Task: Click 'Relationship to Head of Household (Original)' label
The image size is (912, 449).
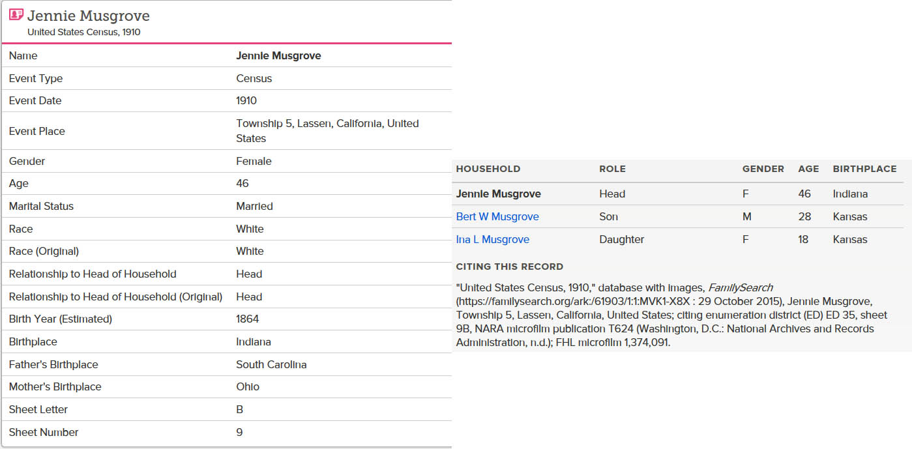Action: pyautogui.click(x=115, y=297)
